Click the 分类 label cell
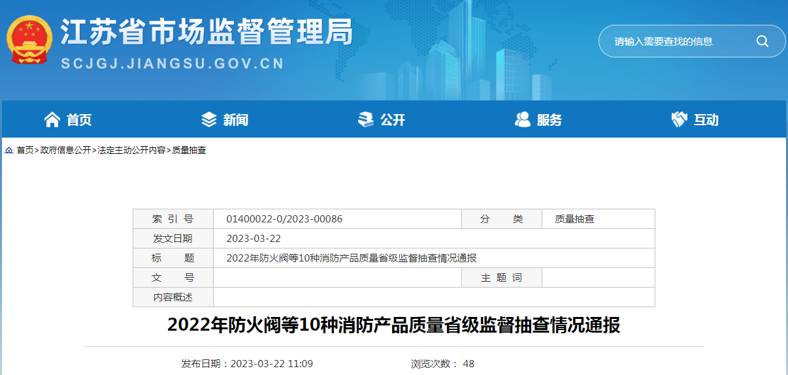This screenshot has height=375, width=788. click(x=502, y=219)
